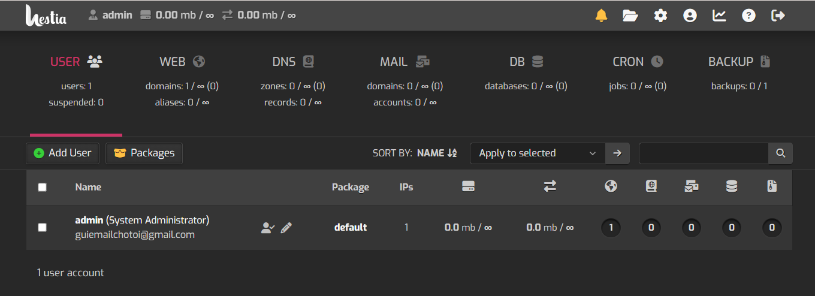815x296 pixels.
Task: Open the help question mark icon
Action: coord(748,16)
